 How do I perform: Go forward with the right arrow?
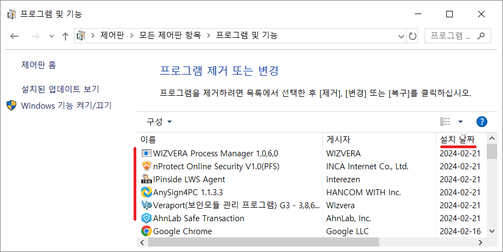(x=35, y=36)
